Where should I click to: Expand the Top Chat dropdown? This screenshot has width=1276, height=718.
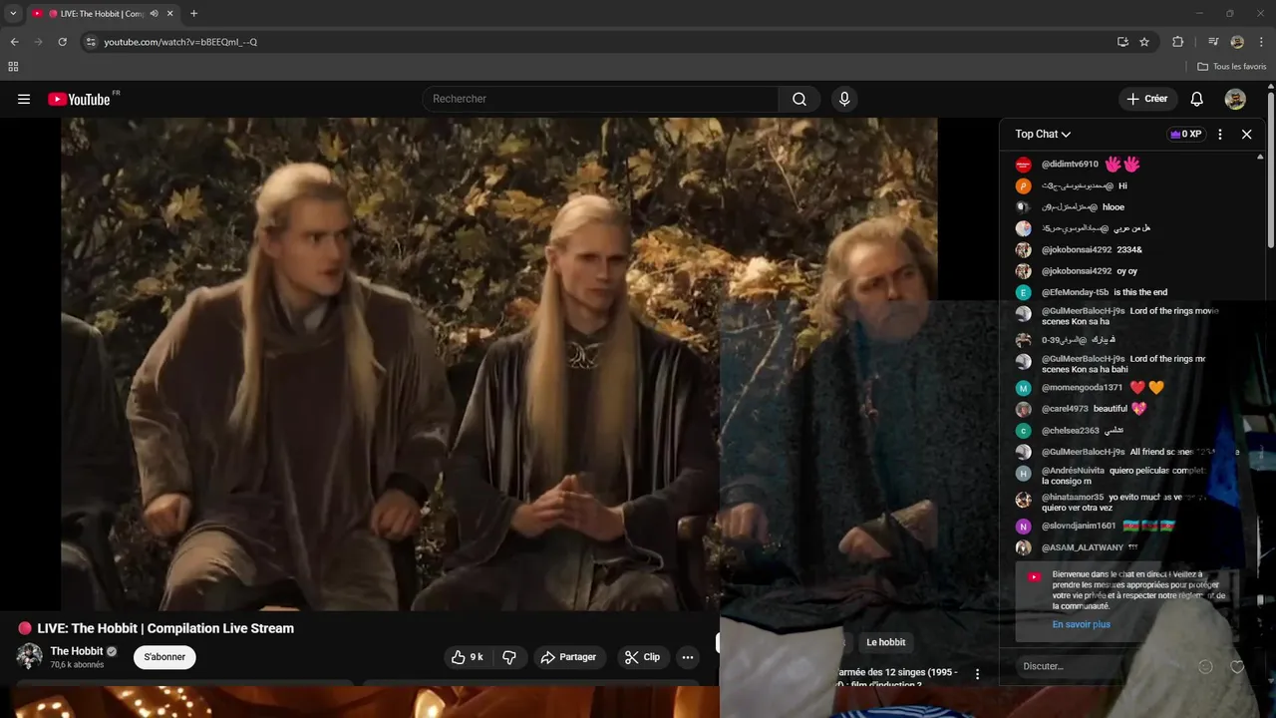1043,134
